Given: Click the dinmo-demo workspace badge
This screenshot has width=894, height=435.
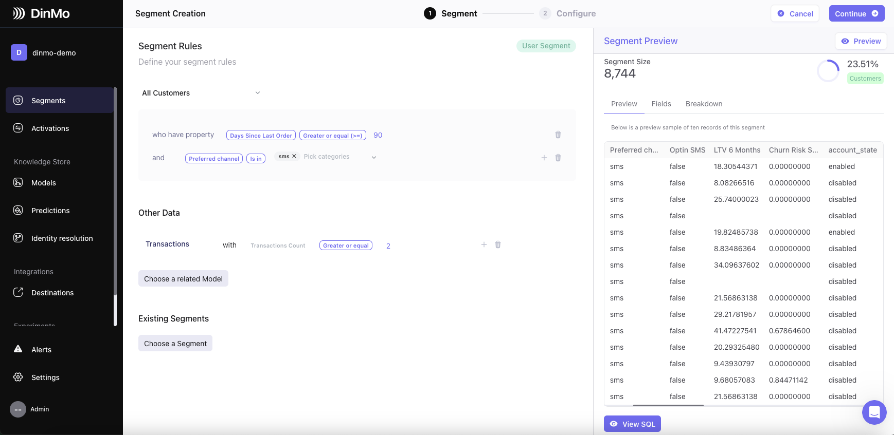Looking at the screenshot, I should point(19,52).
